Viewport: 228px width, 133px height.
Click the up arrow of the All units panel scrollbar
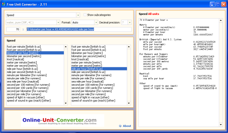pyautogui.click(x=221, y=21)
